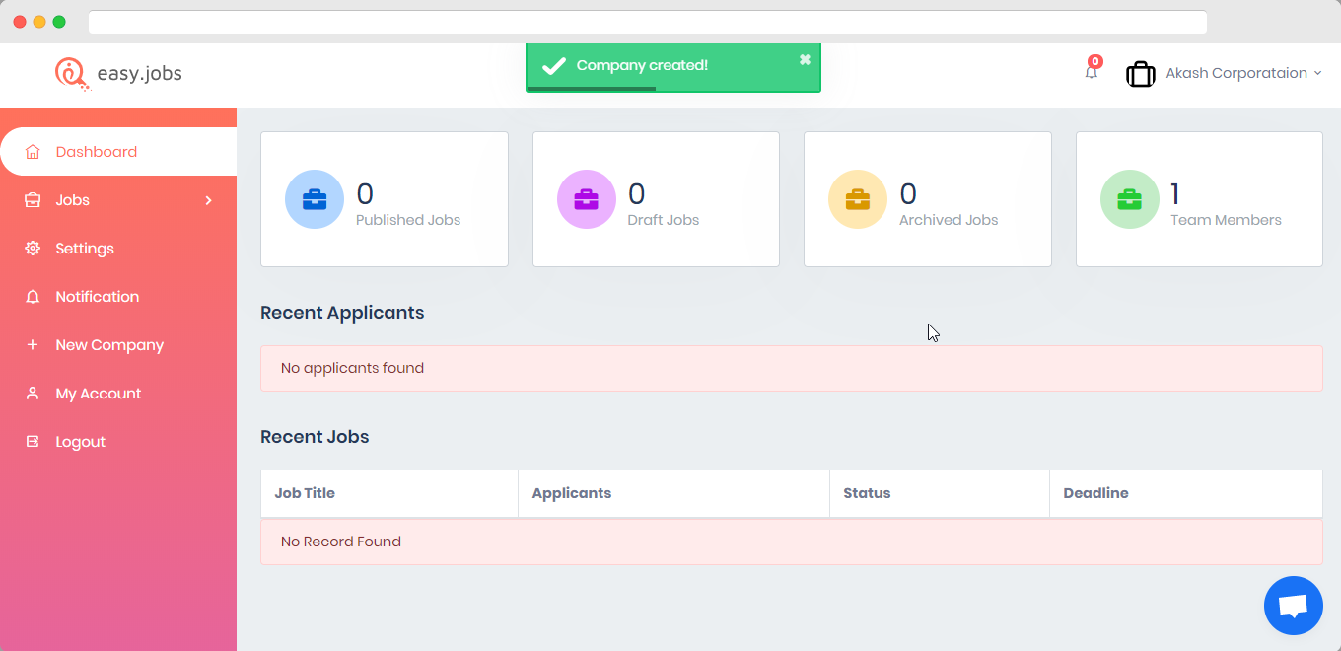Click the checkmark in success toast
Viewport: 1341px width, 651px height.
pyautogui.click(x=554, y=65)
